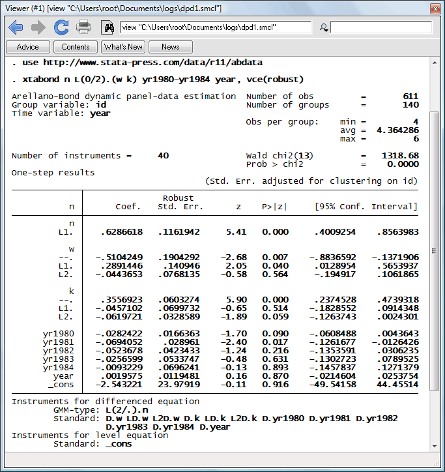Click the Wald chi2 value 1318.68
445x472 pixels.
coord(400,156)
